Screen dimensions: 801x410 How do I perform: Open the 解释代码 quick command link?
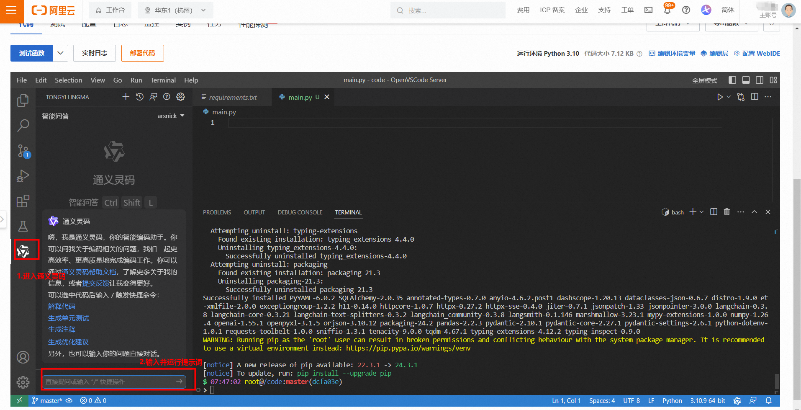tap(62, 307)
